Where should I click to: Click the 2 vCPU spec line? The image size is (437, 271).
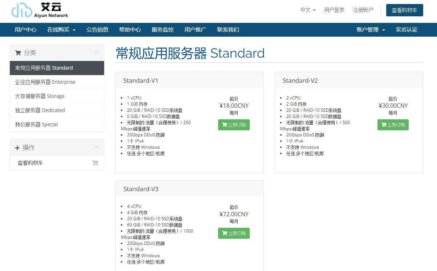tap(293, 98)
